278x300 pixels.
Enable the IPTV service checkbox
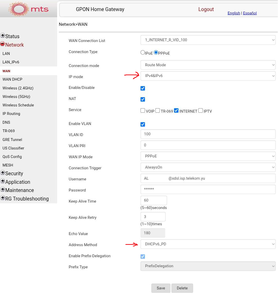point(201,111)
